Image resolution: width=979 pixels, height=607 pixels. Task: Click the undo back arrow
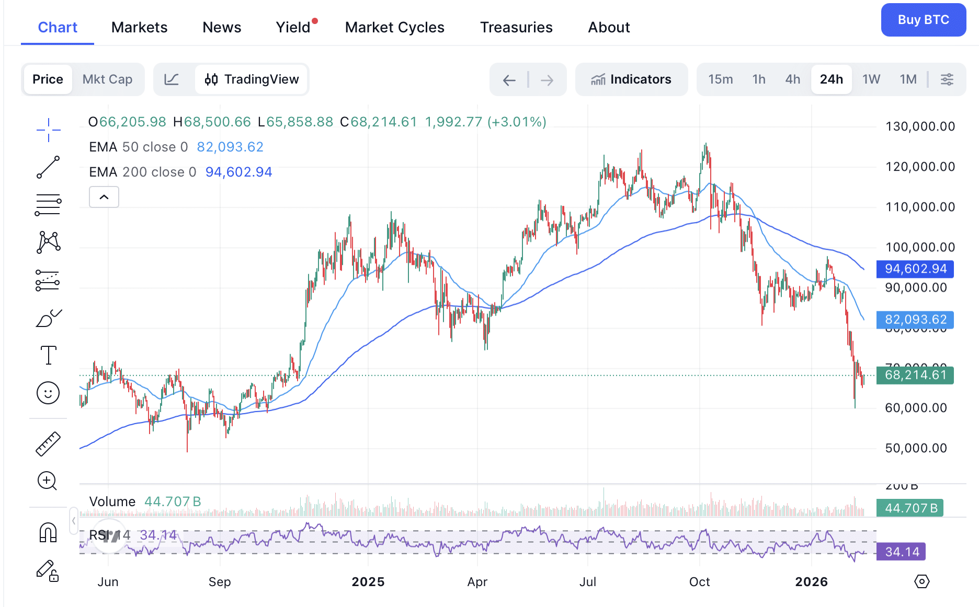point(509,80)
